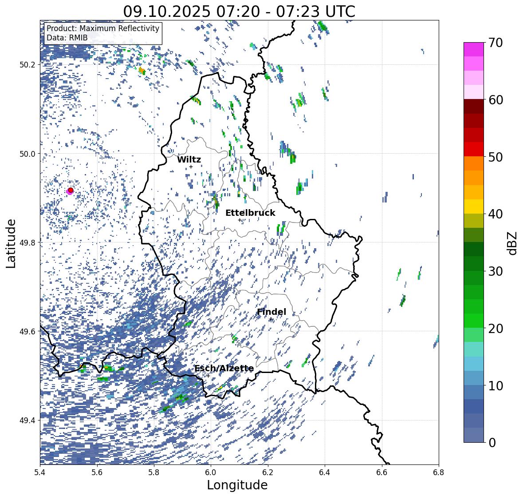Click the lowest blue colorbar swatch at 0

click(x=474, y=435)
